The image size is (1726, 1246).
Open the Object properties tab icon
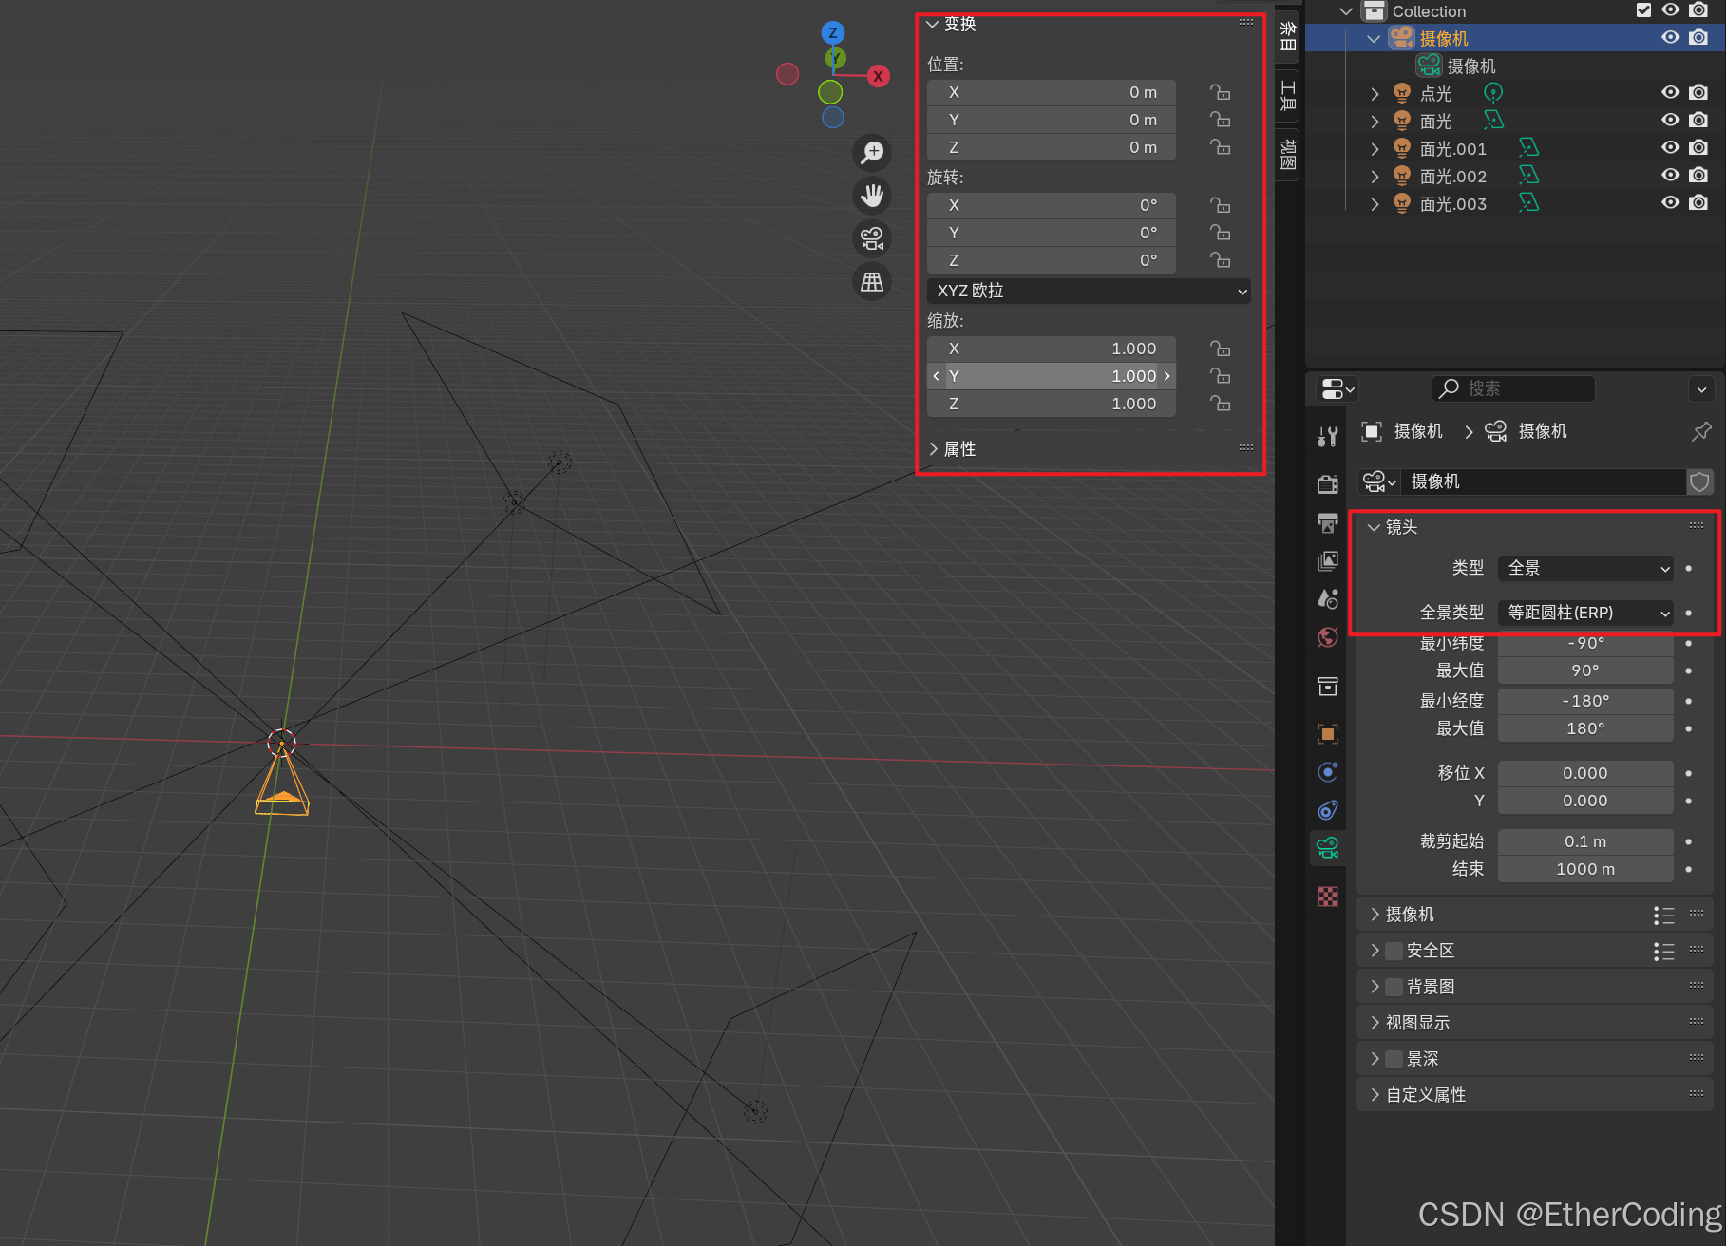1328,734
